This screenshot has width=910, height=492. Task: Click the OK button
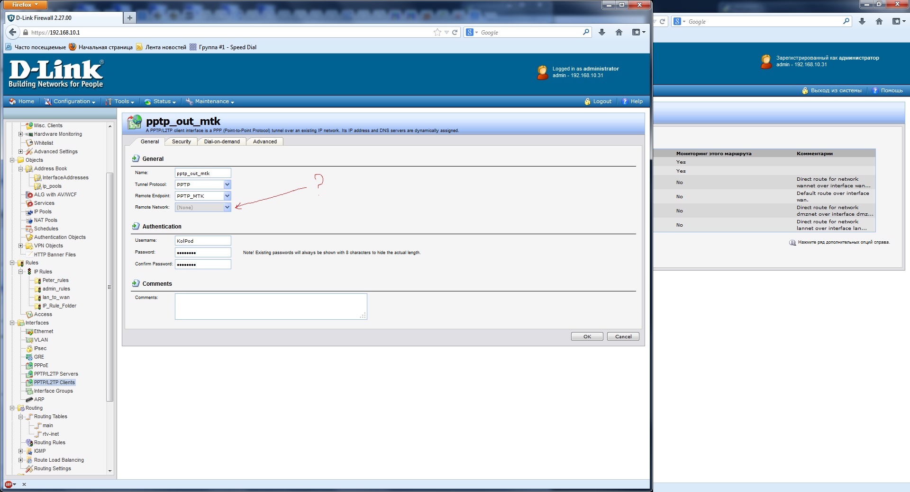pyautogui.click(x=587, y=336)
